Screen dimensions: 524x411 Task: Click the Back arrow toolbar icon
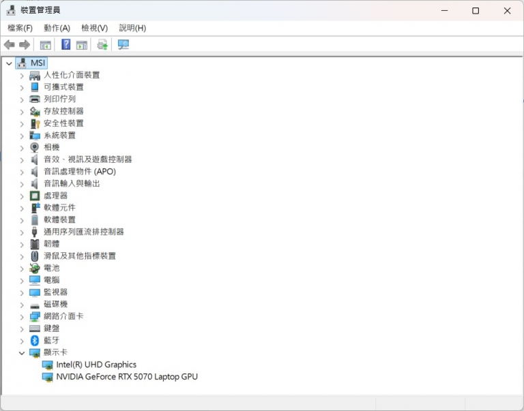(10, 44)
